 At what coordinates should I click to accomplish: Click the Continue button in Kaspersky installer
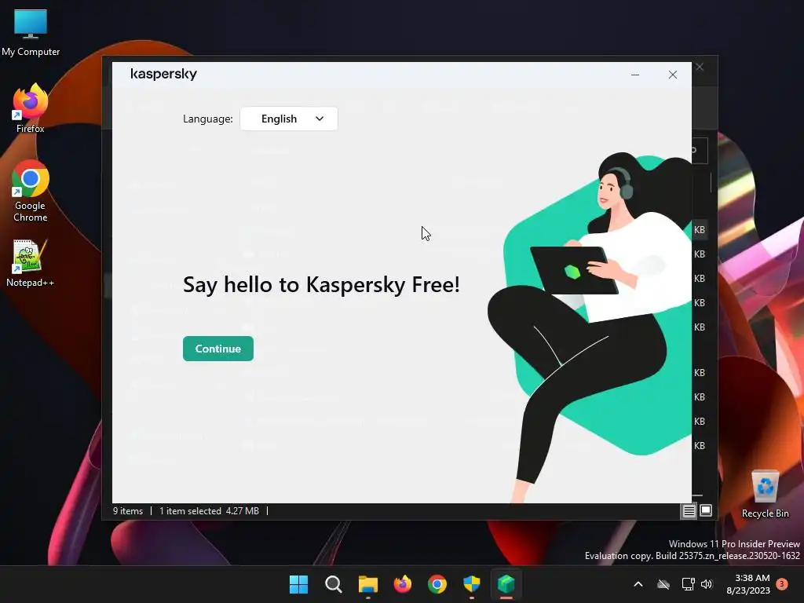pos(218,349)
